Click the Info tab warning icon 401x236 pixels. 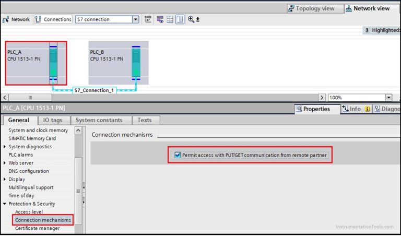point(367,109)
